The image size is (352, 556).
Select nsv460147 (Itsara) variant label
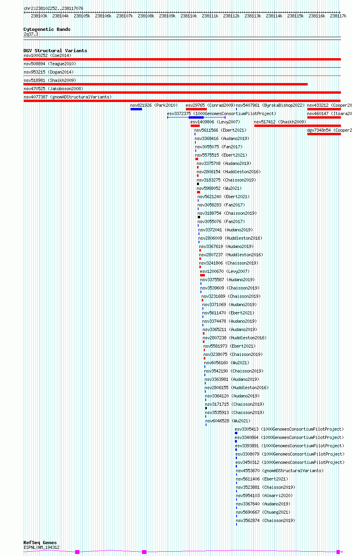(329, 113)
